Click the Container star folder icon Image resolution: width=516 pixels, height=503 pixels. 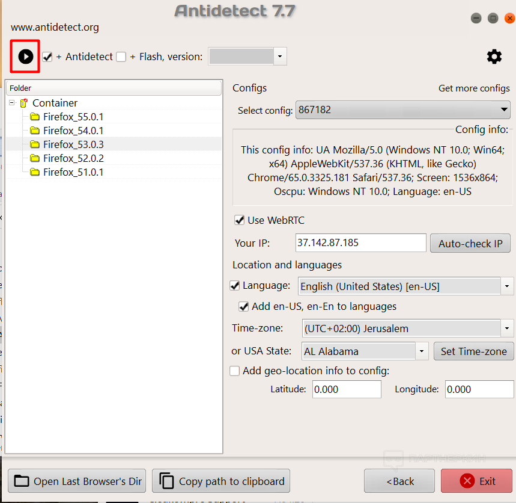coord(23,103)
